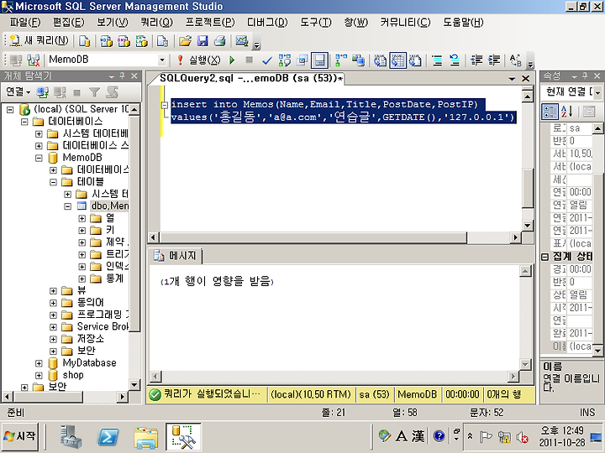The width and height of the screenshot is (605, 453).
Task: Collapse the 데이터베이스 folder node
Action: (24, 122)
